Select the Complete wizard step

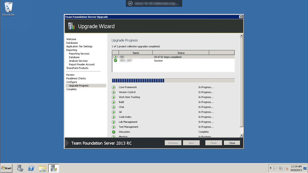71,89
